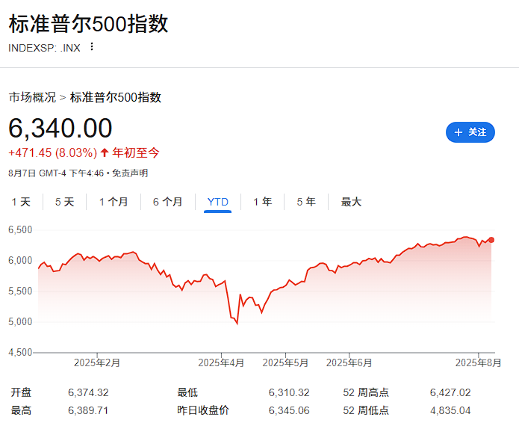Click the 标准普尔500指数 breadcrumb text

pyautogui.click(x=116, y=97)
